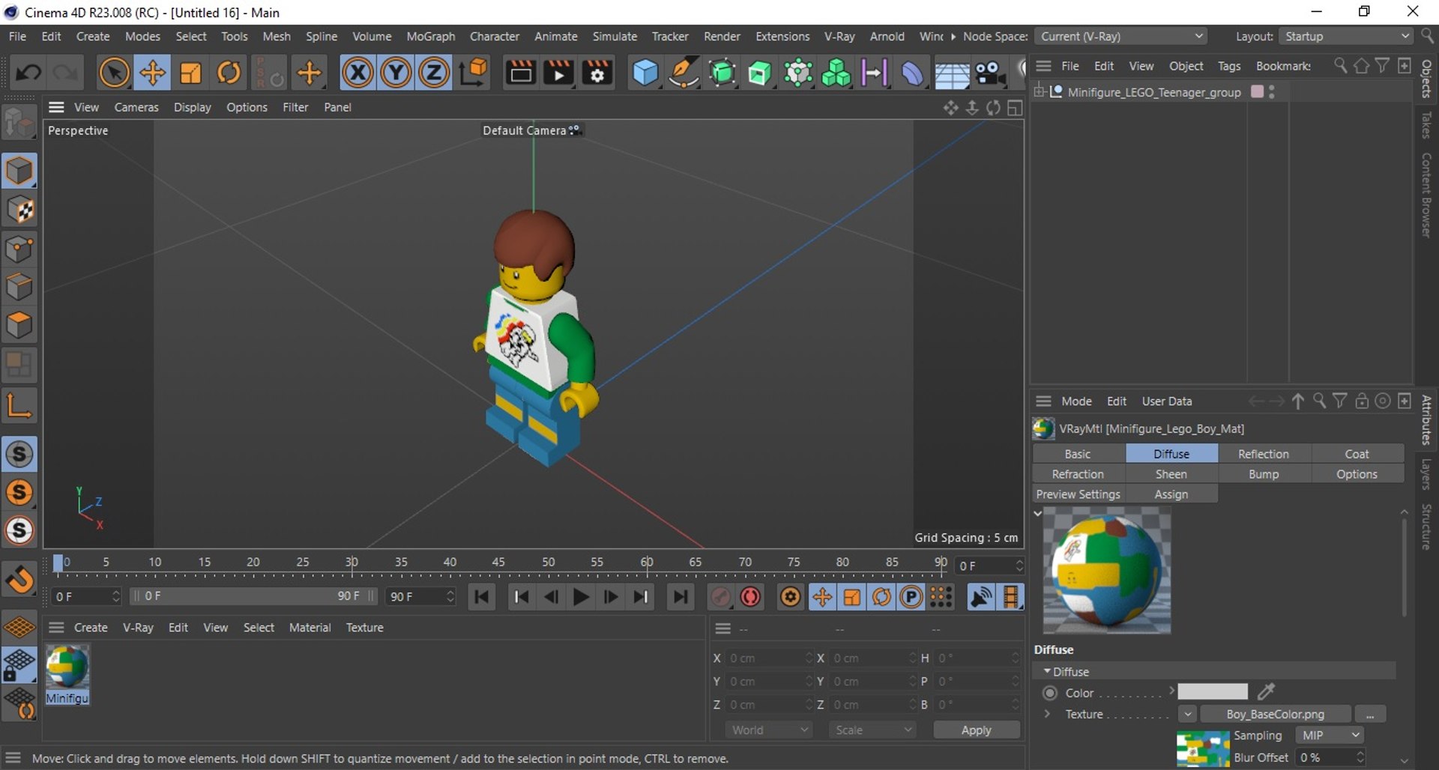Open the Sampling MIP dropdown
The image size is (1439, 770).
coord(1330,736)
